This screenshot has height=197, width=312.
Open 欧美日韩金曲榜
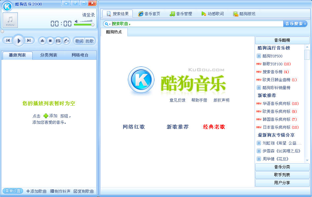point(280,80)
